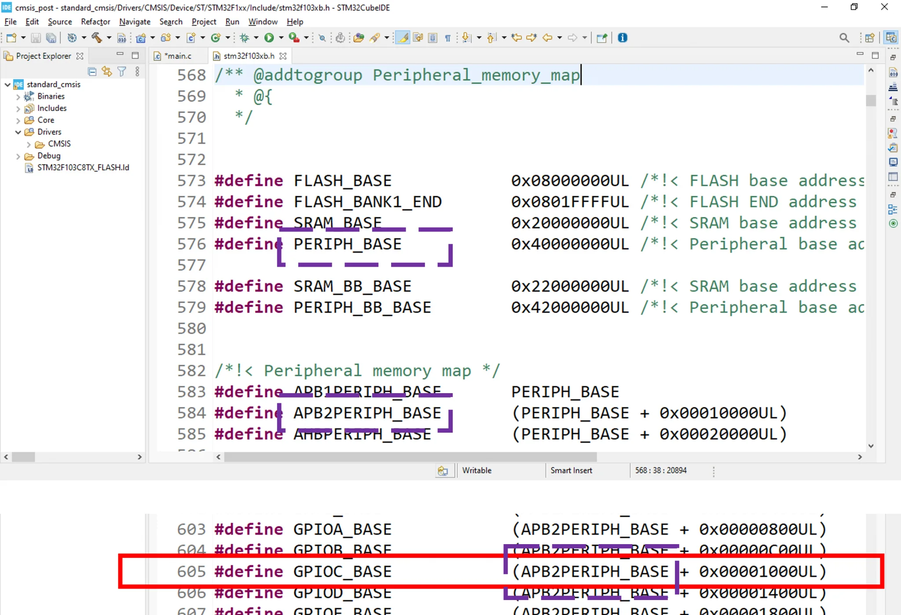Switch to the *main.c tab
This screenshot has height=615, width=901.
click(178, 56)
